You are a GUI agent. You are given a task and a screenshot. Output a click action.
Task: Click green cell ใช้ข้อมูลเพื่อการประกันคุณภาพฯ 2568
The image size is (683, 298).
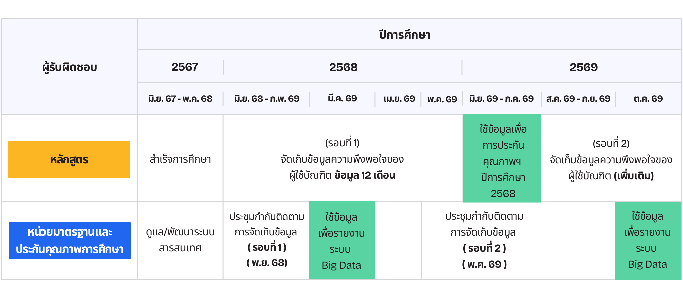(502, 161)
